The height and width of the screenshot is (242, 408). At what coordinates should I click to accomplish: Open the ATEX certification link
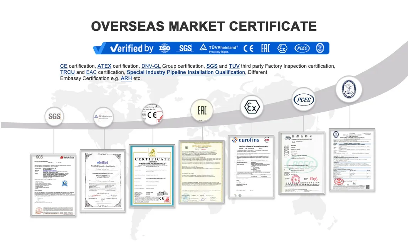click(104, 66)
